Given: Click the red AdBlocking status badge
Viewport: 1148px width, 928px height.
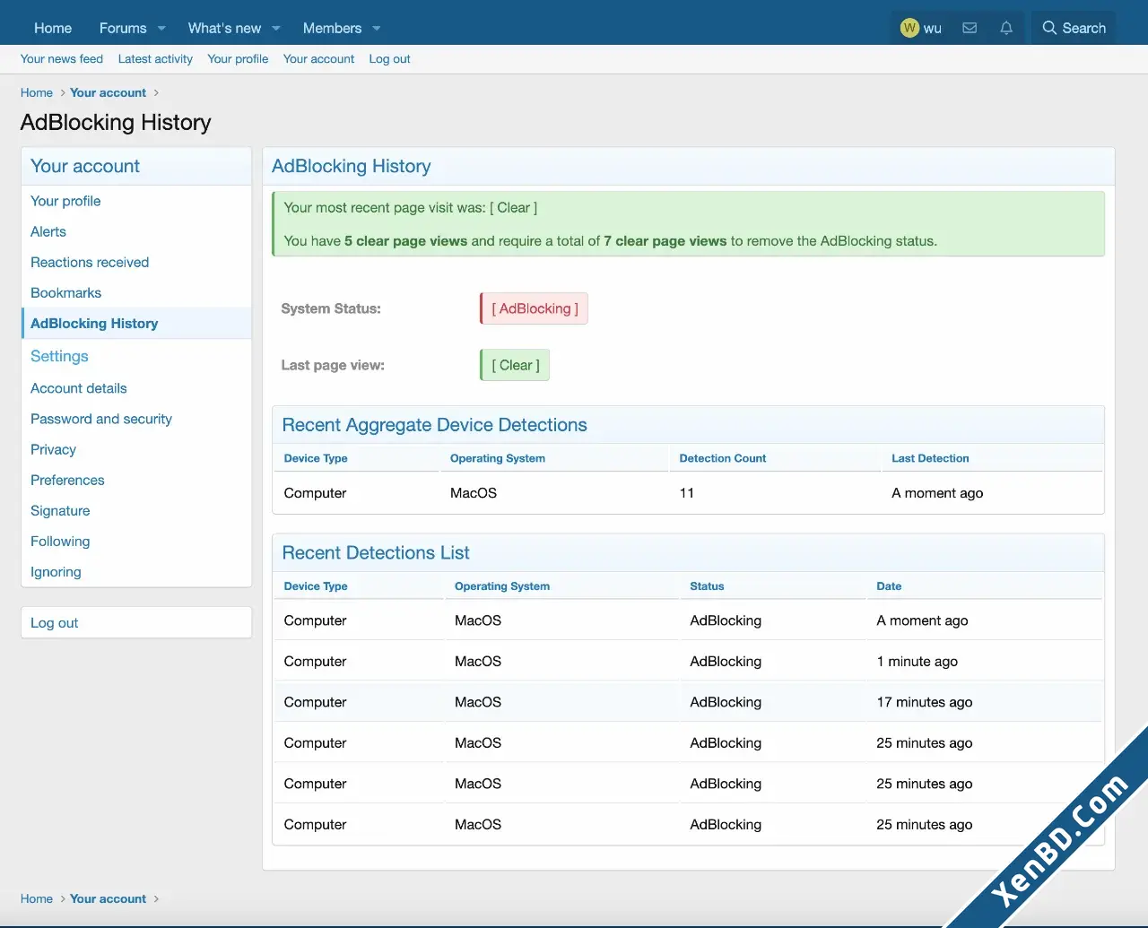Looking at the screenshot, I should click(x=534, y=308).
